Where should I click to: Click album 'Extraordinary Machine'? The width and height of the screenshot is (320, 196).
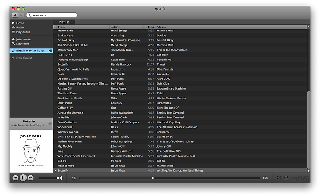tap(171, 89)
